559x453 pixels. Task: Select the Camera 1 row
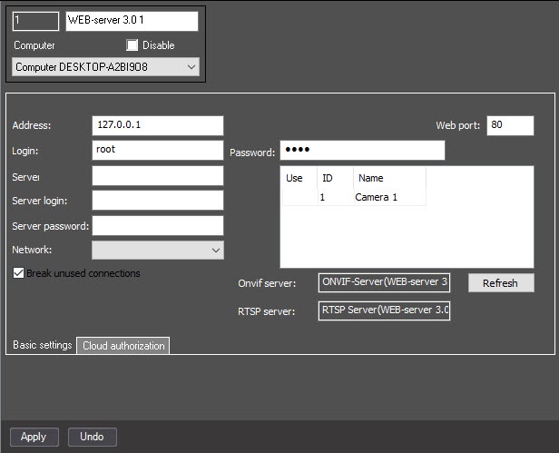click(354, 197)
